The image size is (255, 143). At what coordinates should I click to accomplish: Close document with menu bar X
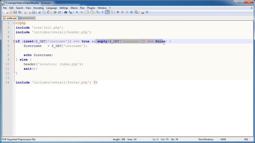(251, 8)
